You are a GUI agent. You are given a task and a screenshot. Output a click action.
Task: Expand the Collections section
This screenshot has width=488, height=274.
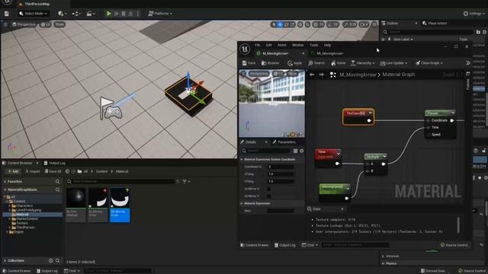(5, 260)
